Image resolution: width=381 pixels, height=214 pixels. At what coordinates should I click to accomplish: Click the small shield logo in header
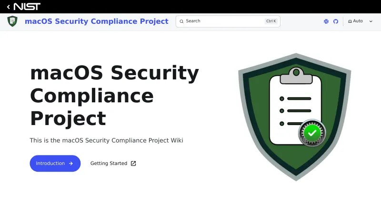[12, 21]
